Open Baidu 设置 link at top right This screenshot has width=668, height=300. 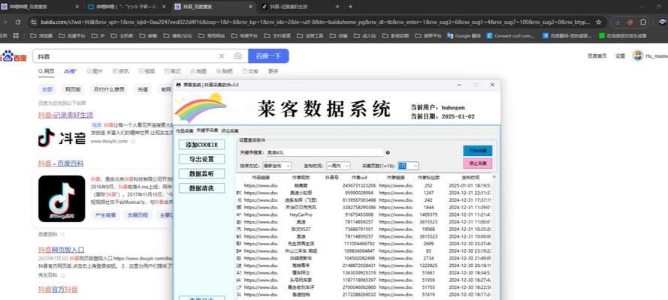tap(620, 56)
